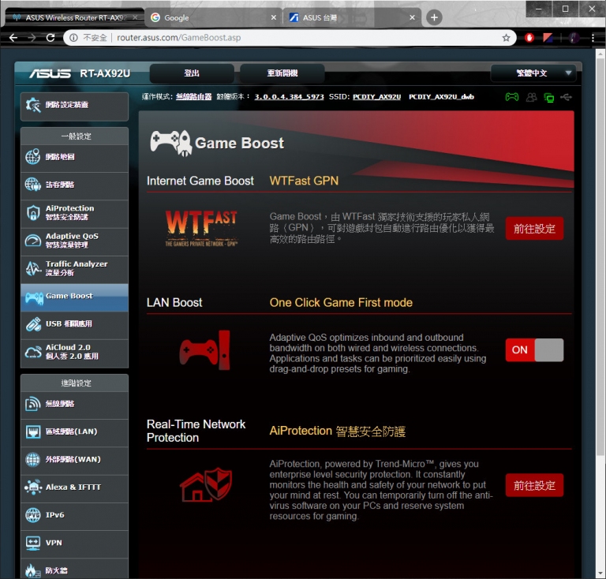Open the network setup wizard icon
This screenshot has width=606, height=579.
pyautogui.click(x=33, y=105)
